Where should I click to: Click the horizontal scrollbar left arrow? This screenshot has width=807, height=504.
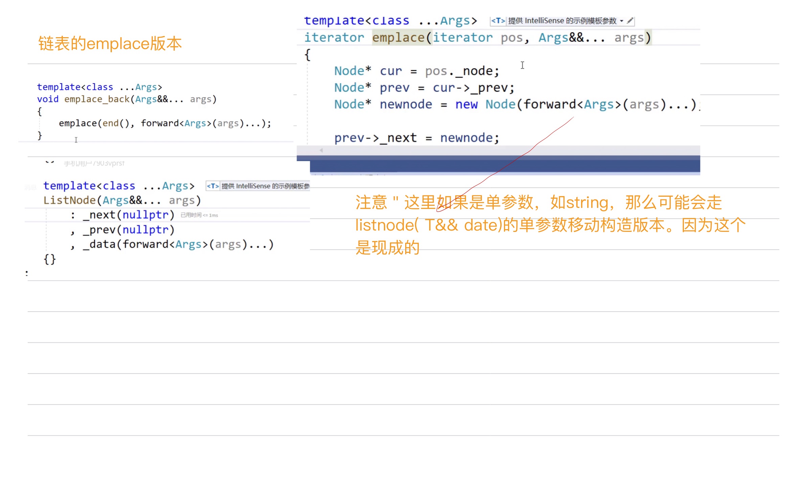point(321,150)
